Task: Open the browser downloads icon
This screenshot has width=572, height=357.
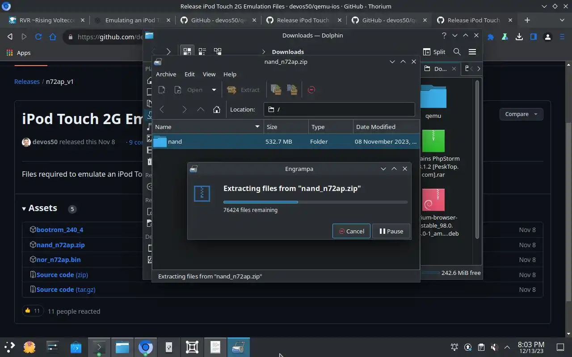Action: click(x=519, y=37)
